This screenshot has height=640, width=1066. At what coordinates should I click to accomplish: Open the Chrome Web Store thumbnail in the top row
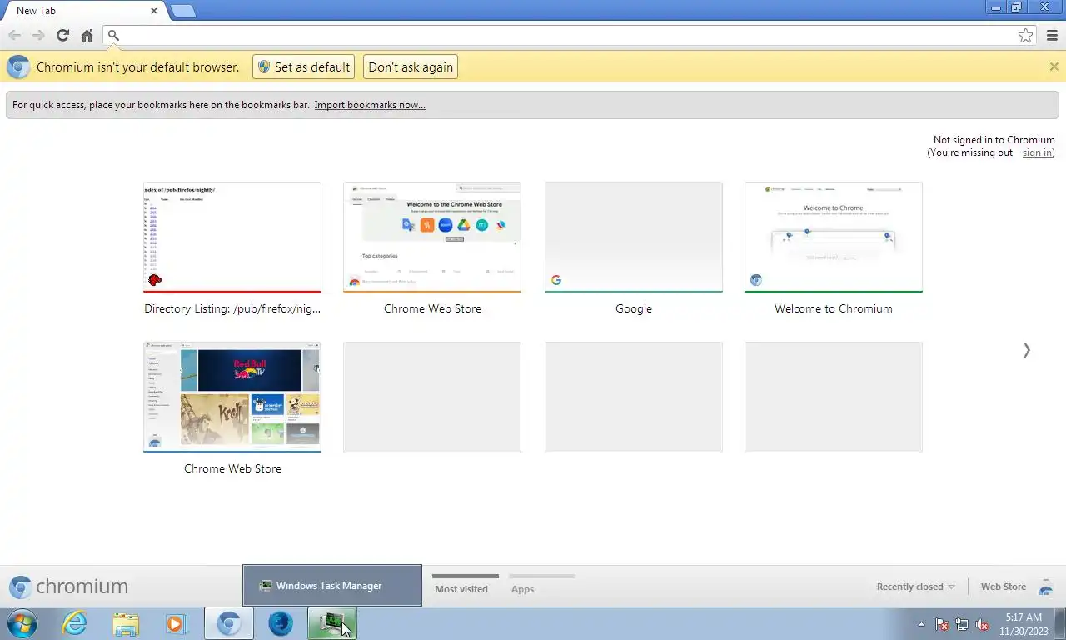coord(432,237)
